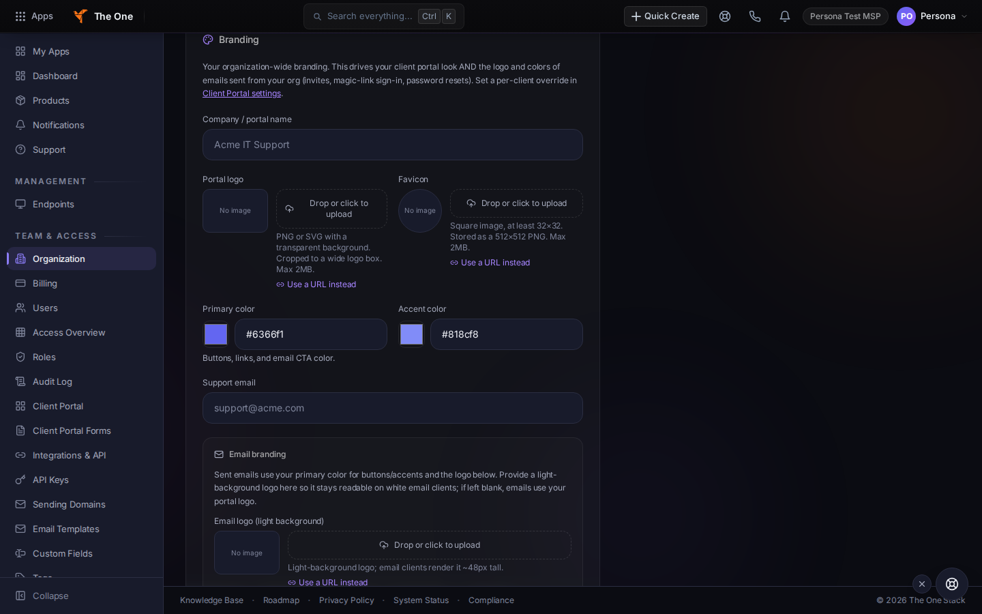The height and width of the screenshot is (614, 982).
Task: Click The One logo
Action: (x=104, y=16)
